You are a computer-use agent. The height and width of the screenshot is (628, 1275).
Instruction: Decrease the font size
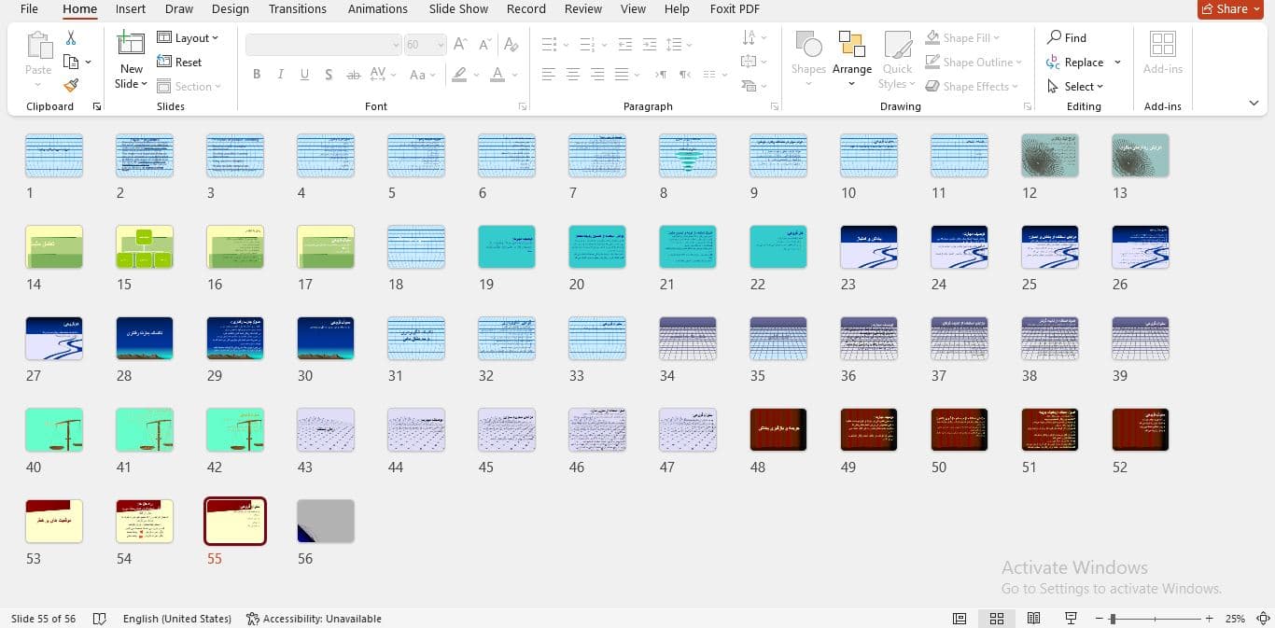[x=485, y=44]
